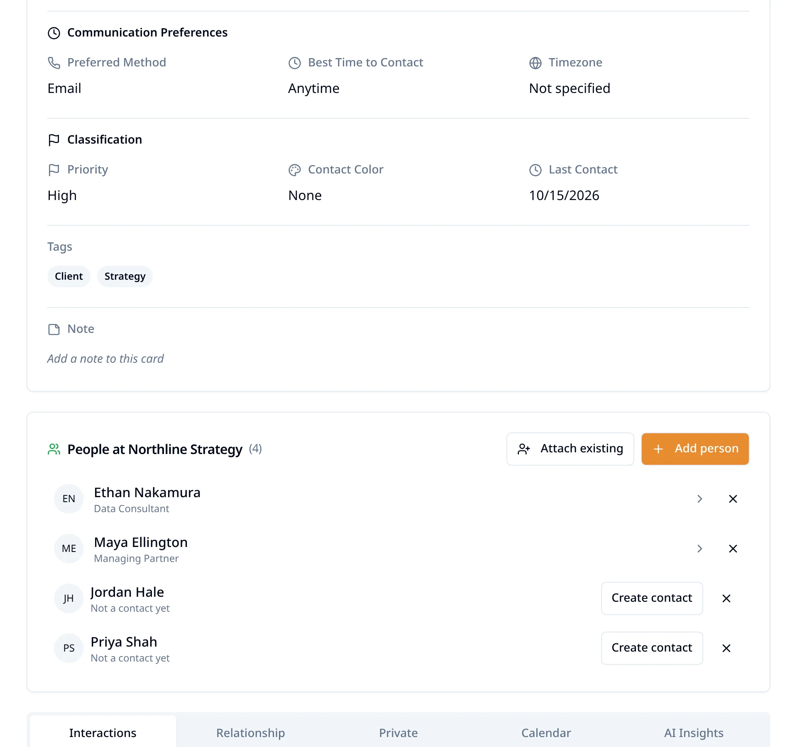Click the Best Time to Contact clock icon
This screenshot has width=797, height=747.
tap(295, 63)
